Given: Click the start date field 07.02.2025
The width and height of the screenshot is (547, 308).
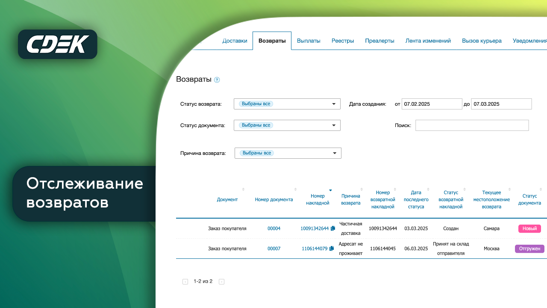Looking at the screenshot, I should [432, 104].
